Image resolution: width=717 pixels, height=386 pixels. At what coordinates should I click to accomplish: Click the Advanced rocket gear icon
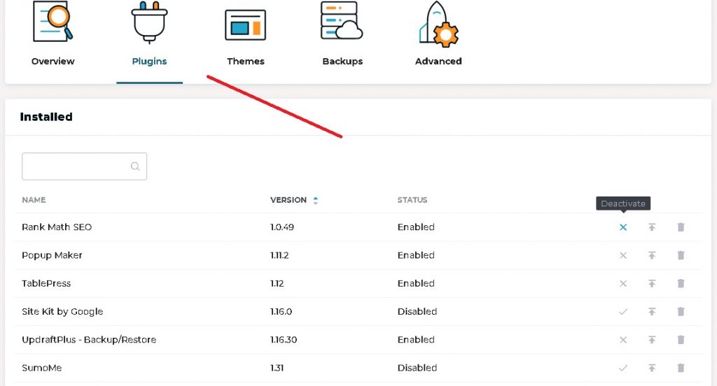click(x=438, y=24)
